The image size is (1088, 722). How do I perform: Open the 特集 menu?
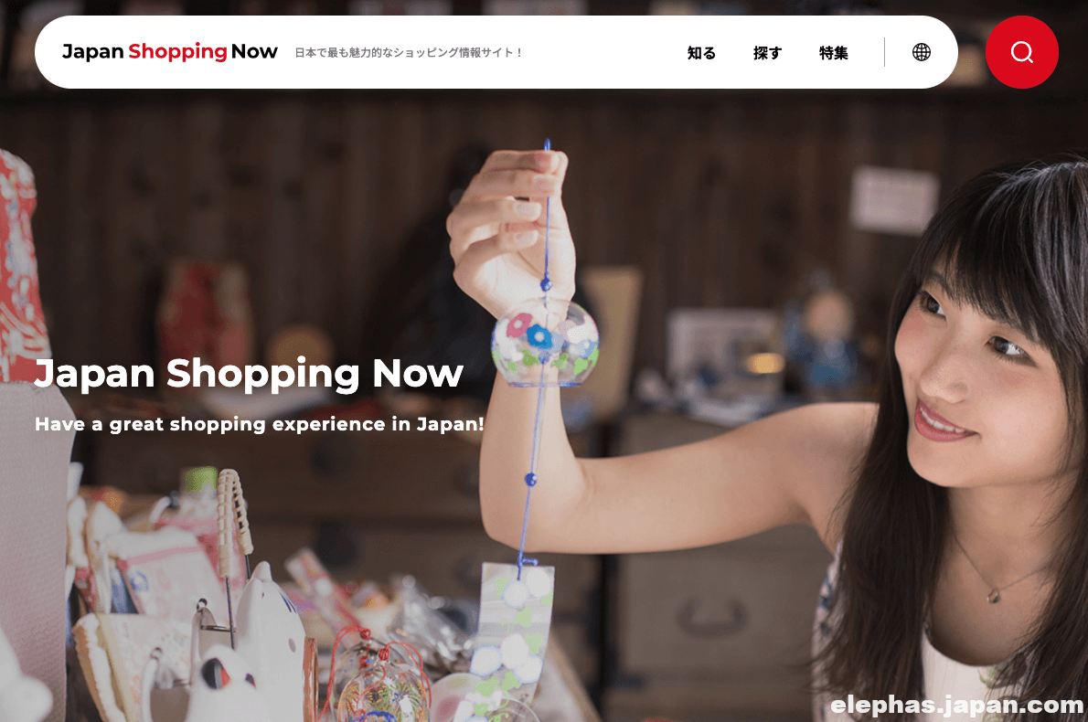[833, 53]
